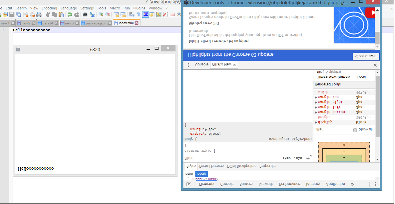Expand the display property disclosure triangle

click(x=316, y=122)
